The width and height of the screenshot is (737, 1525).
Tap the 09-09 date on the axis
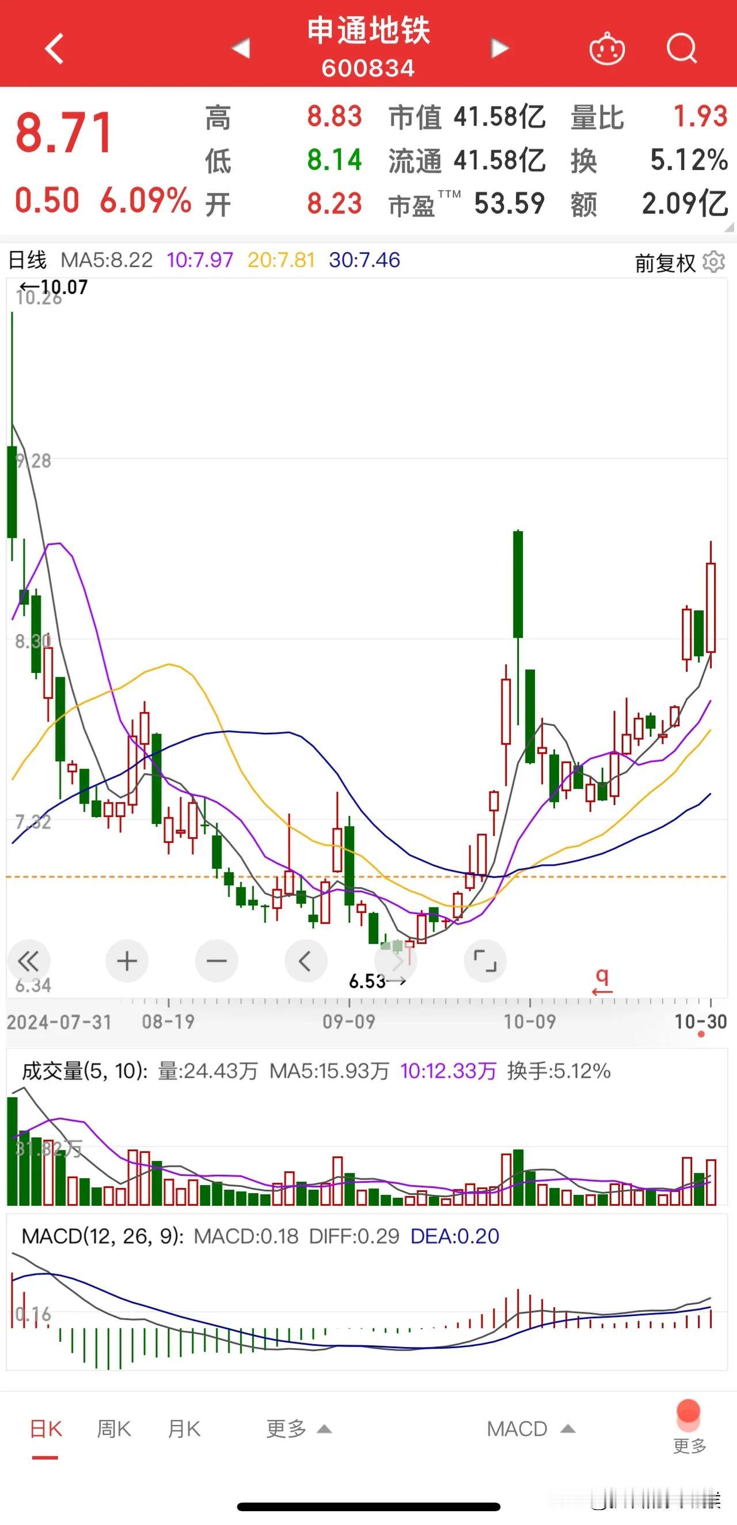tap(348, 1022)
